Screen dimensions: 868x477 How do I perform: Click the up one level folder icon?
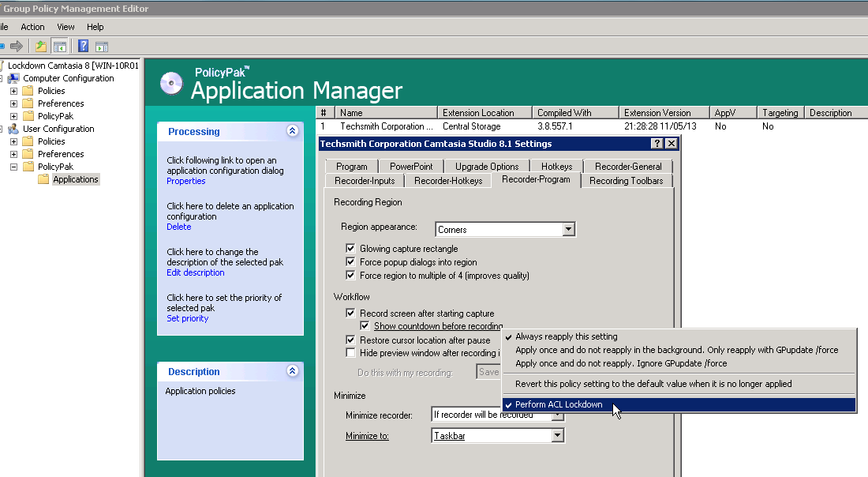tap(41, 47)
